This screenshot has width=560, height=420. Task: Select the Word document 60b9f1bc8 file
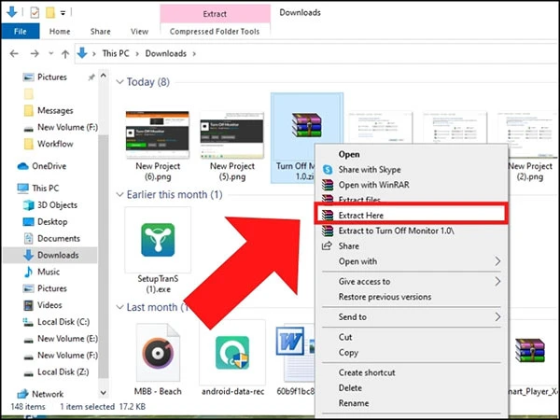tap(295, 359)
